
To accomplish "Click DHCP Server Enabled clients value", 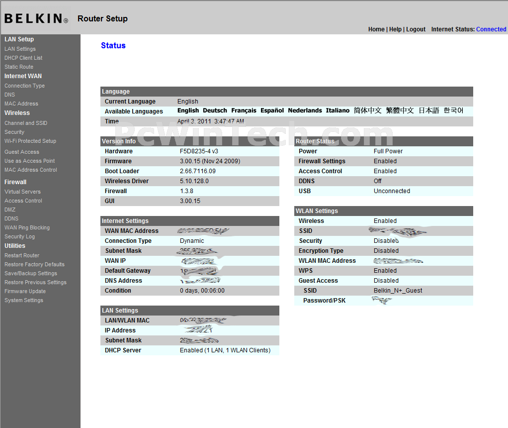I will (225, 350).
